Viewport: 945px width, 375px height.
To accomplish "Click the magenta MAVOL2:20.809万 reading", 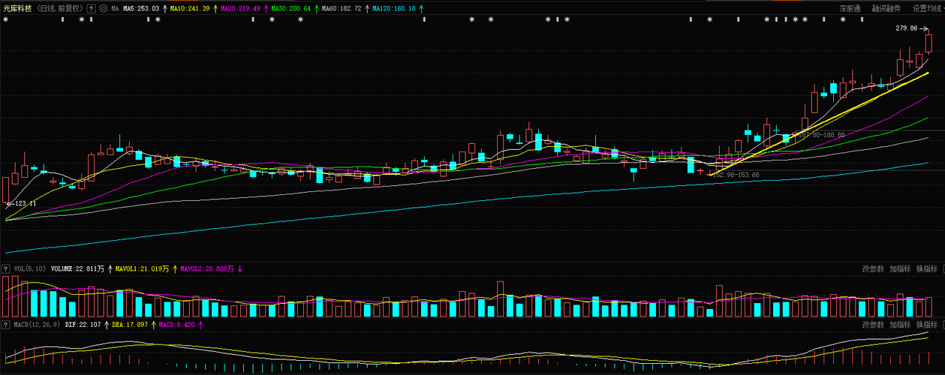I will tap(207, 268).
